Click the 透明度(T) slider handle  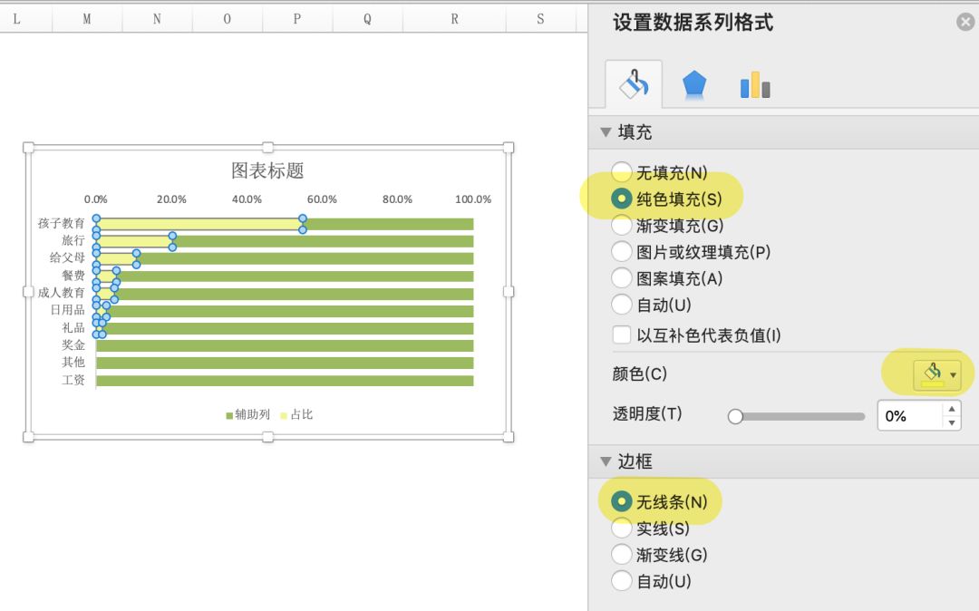pyautogui.click(x=734, y=416)
